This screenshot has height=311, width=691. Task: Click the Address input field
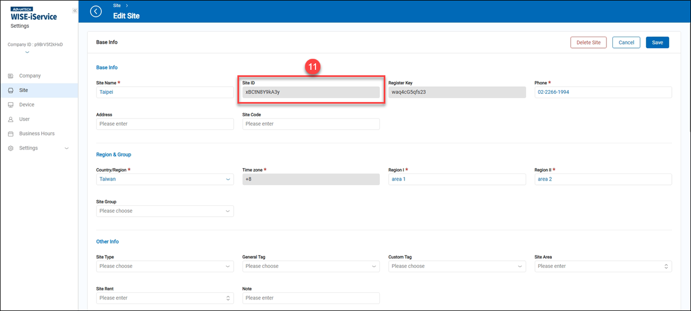pyautogui.click(x=164, y=124)
